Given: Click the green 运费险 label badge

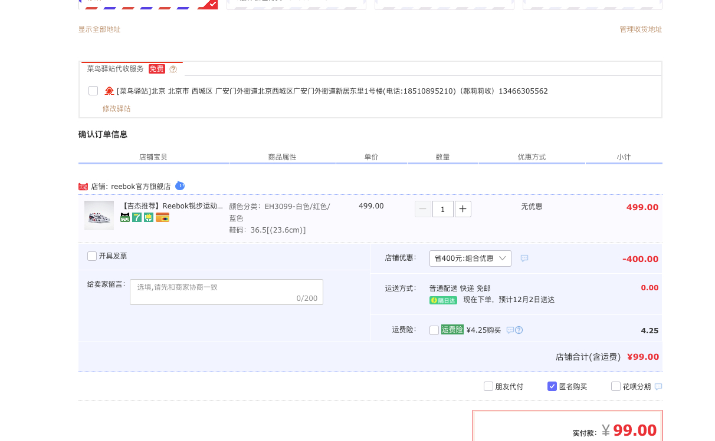Looking at the screenshot, I should point(452,330).
